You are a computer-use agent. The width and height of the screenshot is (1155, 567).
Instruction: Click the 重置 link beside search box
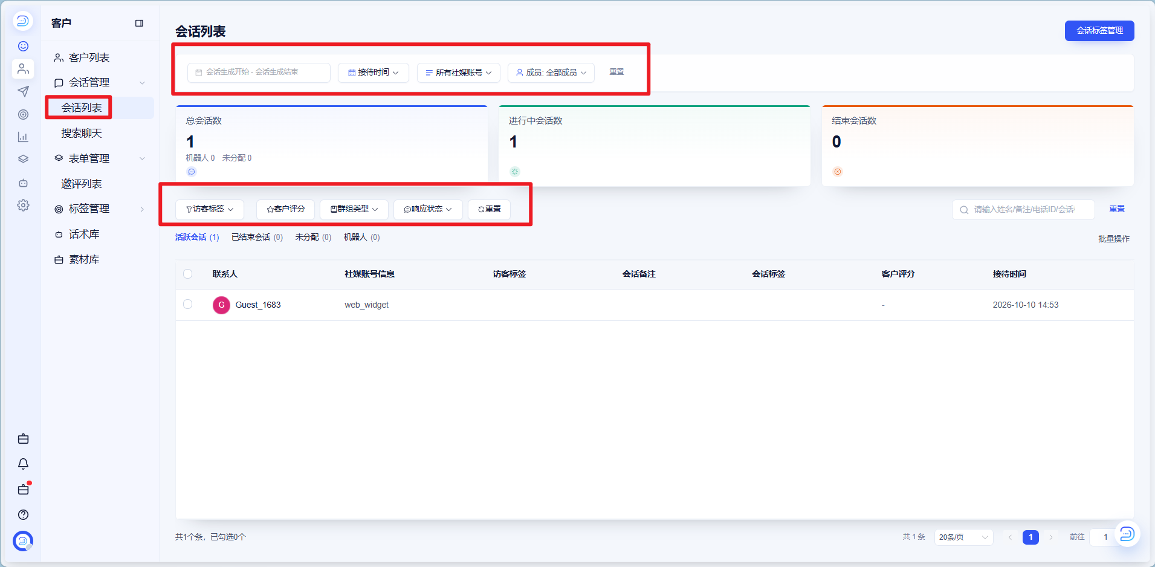1117,209
